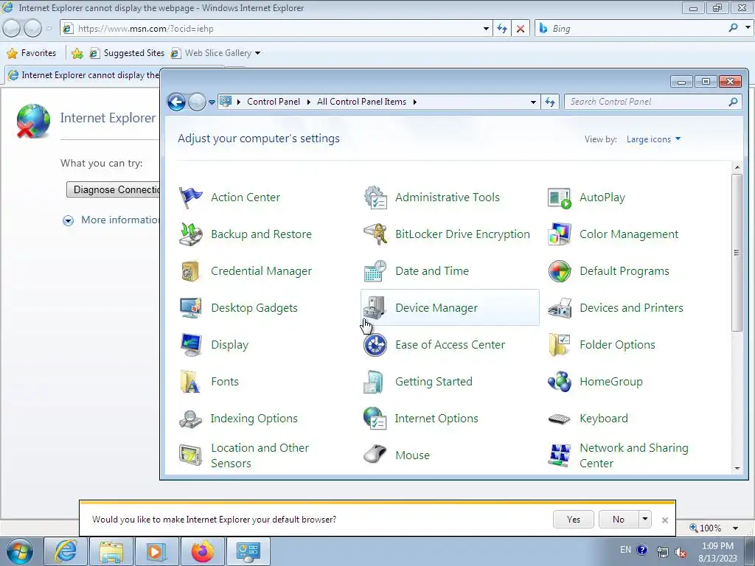The width and height of the screenshot is (755, 566).
Task: Click the Internet Explorer taskbar icon
Action: pos(66,551)
